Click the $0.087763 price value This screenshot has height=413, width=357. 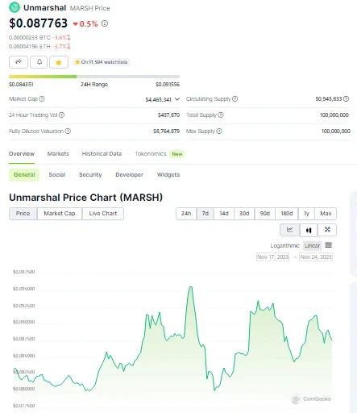38,23
